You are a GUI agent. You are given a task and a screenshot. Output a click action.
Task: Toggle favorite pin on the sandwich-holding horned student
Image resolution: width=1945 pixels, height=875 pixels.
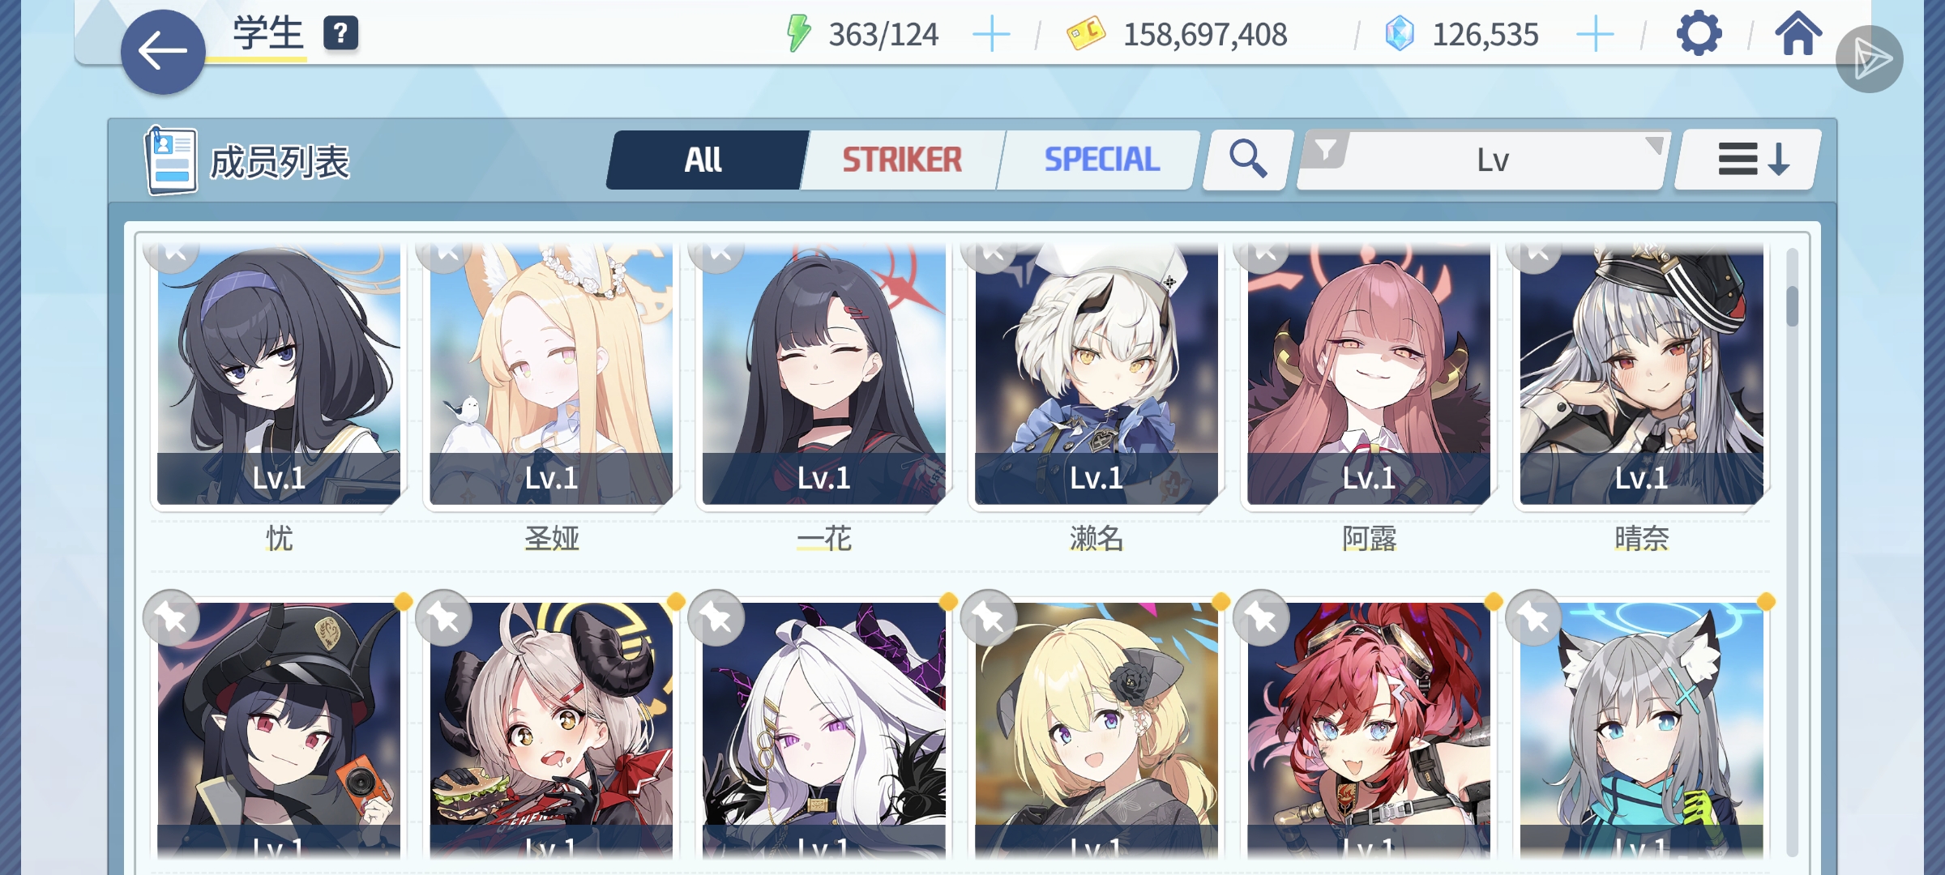pyautogui.click(x=443, y=619)
